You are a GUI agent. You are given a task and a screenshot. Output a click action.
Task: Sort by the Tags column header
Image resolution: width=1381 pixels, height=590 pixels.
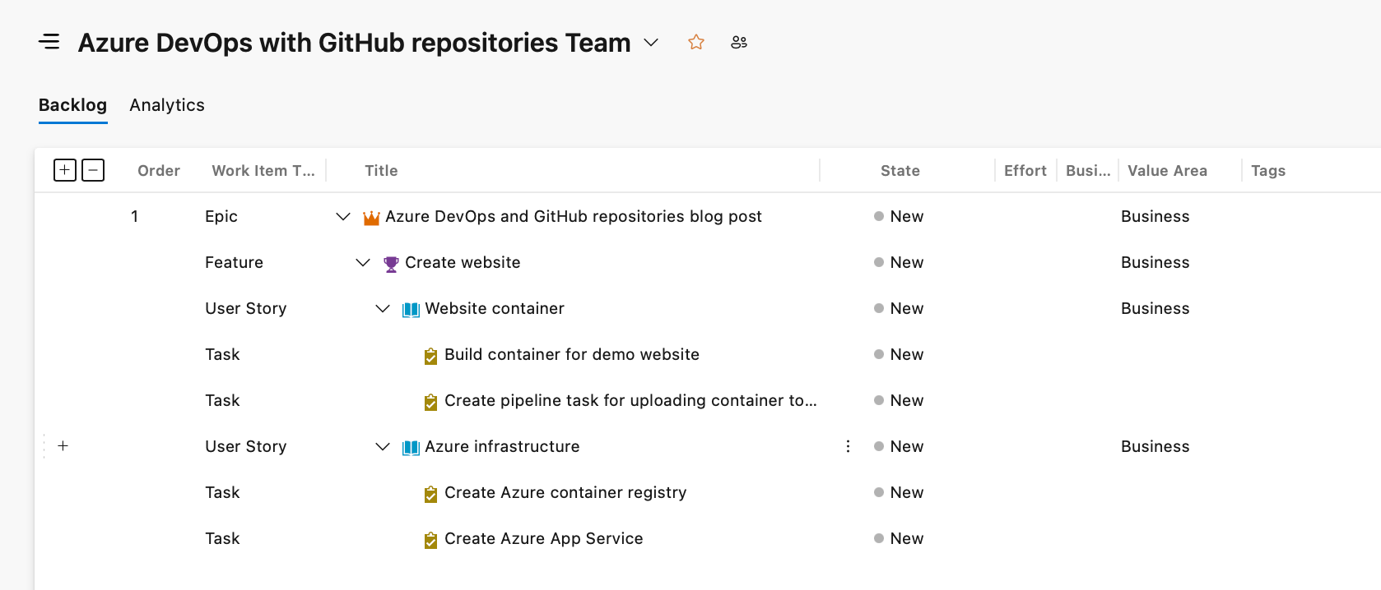[x=1268, y=170]
